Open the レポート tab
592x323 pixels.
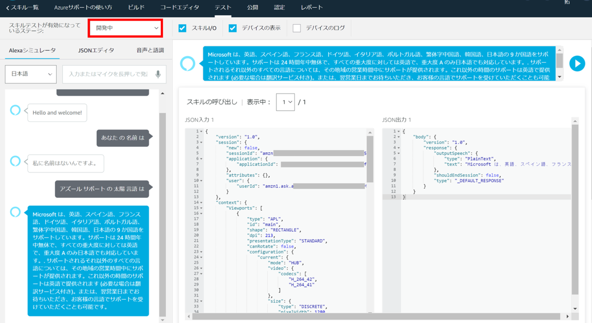pos(312,7)
